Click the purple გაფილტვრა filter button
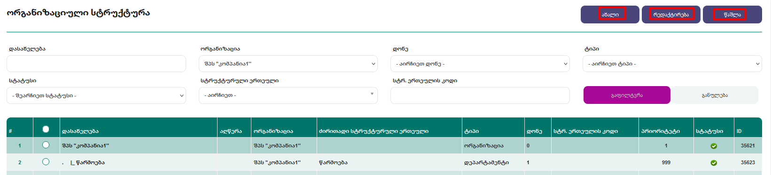Screen dimensions: 771x175 pos(627,95)
